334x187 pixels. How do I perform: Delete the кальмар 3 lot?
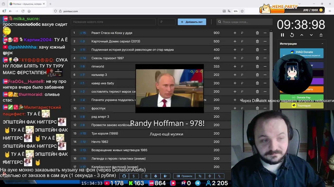click(257, 75)
